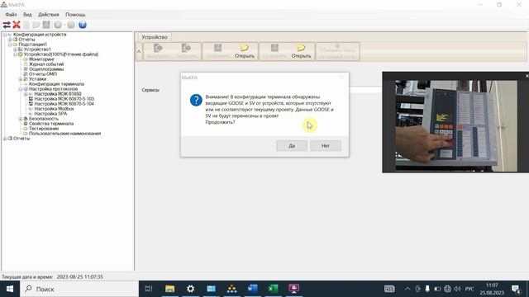Click the first Открыть folder button
Screen dimensions: 529x297
coord(245,51)
